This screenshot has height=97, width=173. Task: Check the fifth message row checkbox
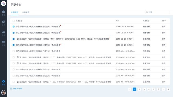[x=14, y=51]
